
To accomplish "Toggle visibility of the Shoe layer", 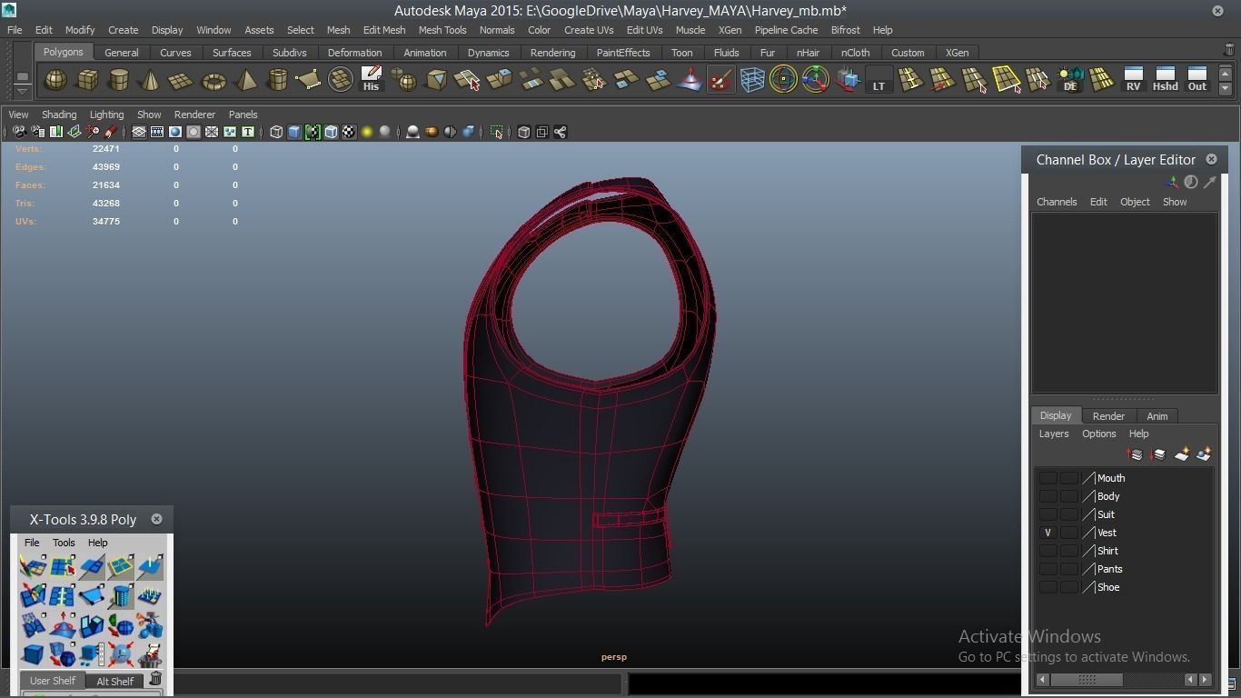I will click(1047, 587).
